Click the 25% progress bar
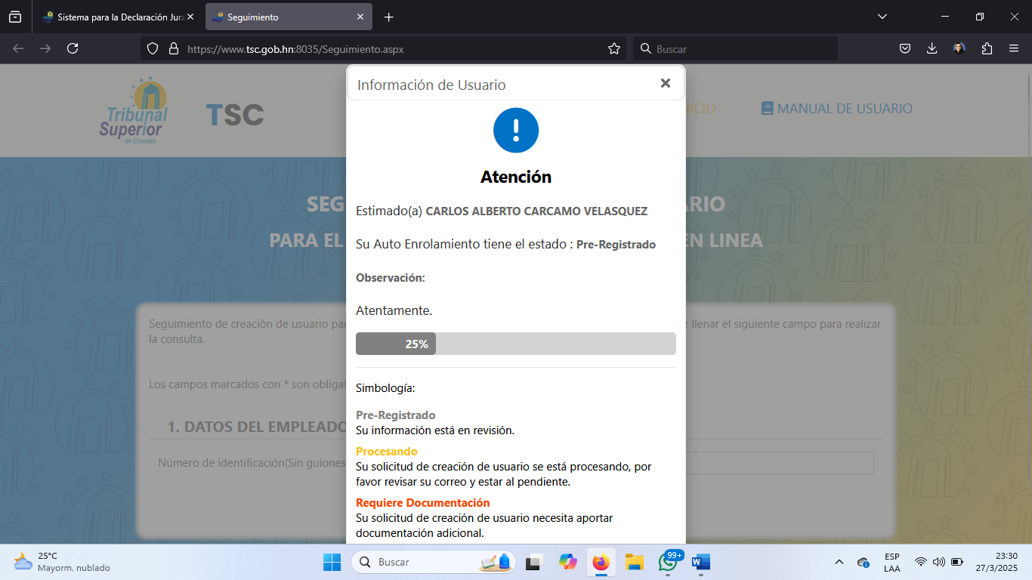This screenshot has width=1032, height=580. point(516,344)
